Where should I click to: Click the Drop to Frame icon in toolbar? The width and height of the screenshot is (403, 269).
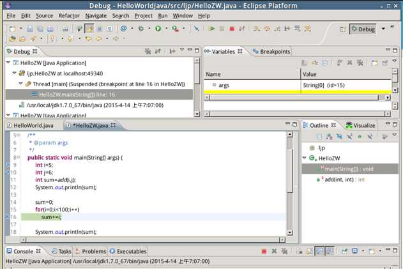(298, 29)
